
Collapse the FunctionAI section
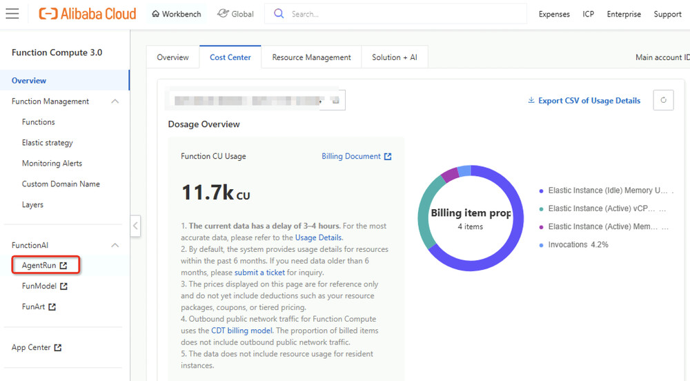click(x=115, y=245)
